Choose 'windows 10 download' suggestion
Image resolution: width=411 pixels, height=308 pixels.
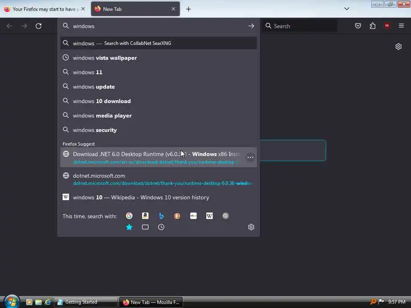click(159, 101)
